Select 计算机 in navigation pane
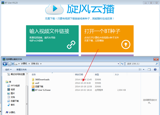This screenshot has height=115, width=160. tap(12, 112)
